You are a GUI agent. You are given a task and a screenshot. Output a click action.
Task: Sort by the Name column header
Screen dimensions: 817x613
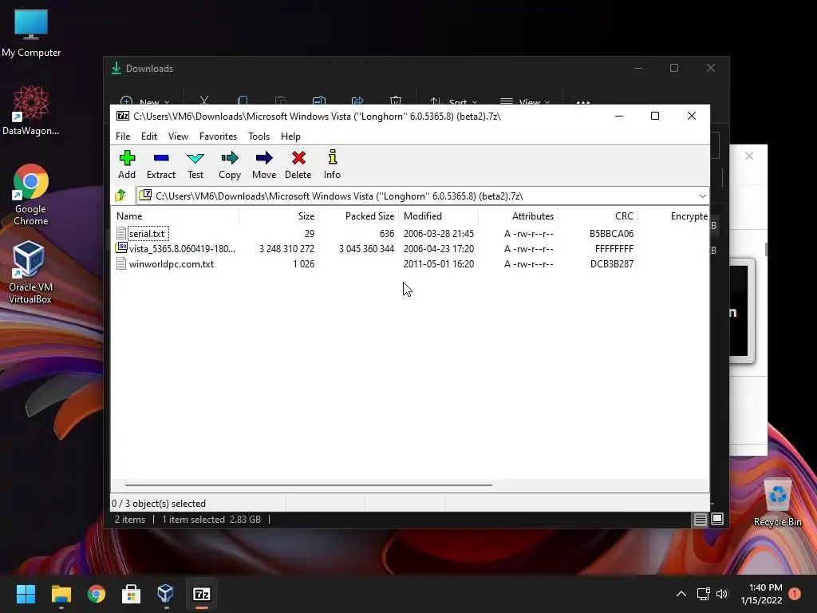[x=175, y=216]
